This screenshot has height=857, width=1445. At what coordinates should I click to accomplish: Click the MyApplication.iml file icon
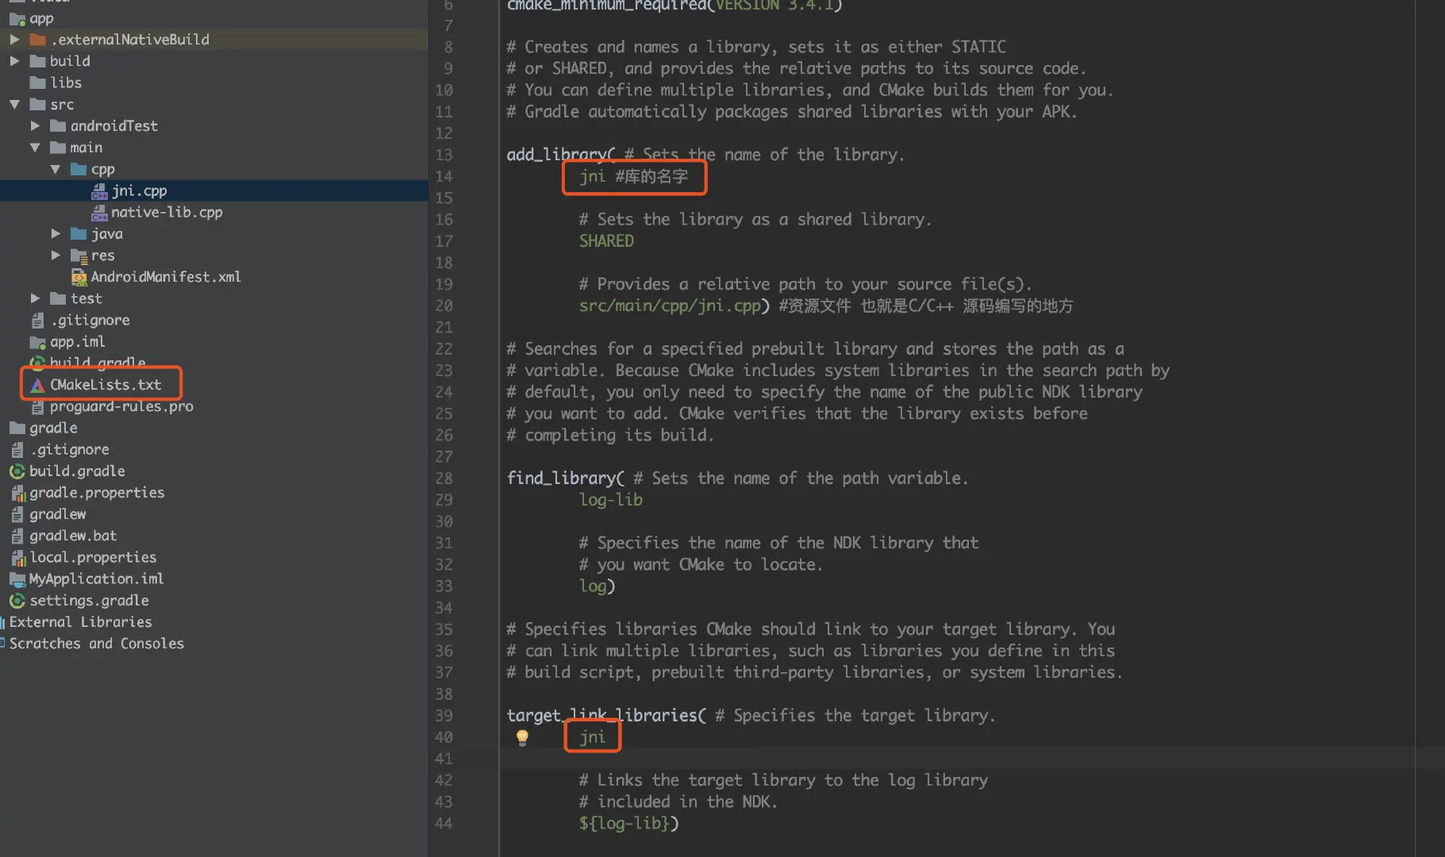pyautogui.click(x=17, y=579)
